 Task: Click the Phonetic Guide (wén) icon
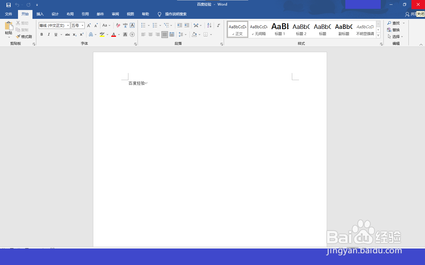[x=125, y=25]
